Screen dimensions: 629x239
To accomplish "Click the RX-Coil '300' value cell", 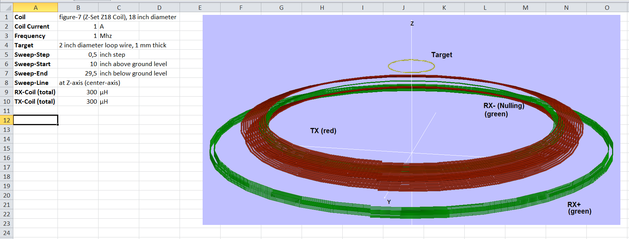I will tap(78, 92).
